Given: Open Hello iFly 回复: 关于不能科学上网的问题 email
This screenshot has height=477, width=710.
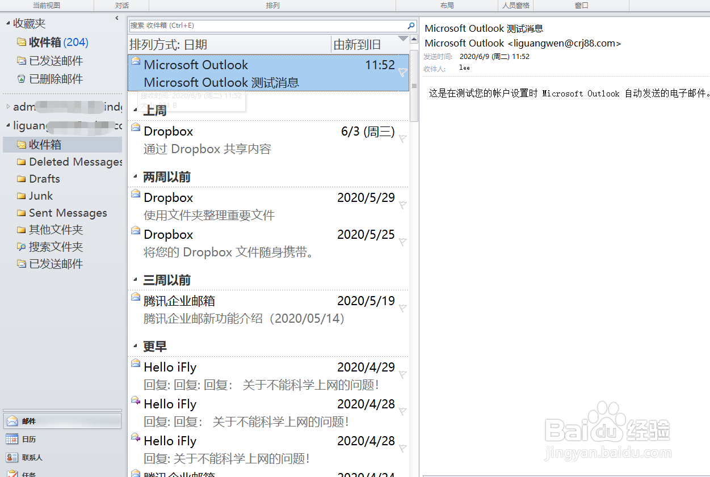Looking at the screenshot, I should [x=268, y=449].
